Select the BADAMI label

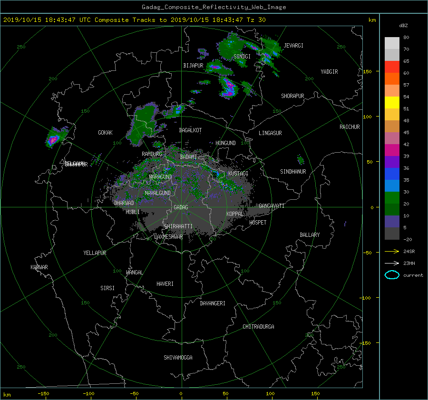click(x=188, y=157)
